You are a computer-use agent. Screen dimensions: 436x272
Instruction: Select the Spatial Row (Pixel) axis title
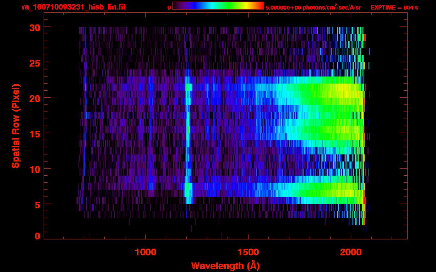coord(16,126)
